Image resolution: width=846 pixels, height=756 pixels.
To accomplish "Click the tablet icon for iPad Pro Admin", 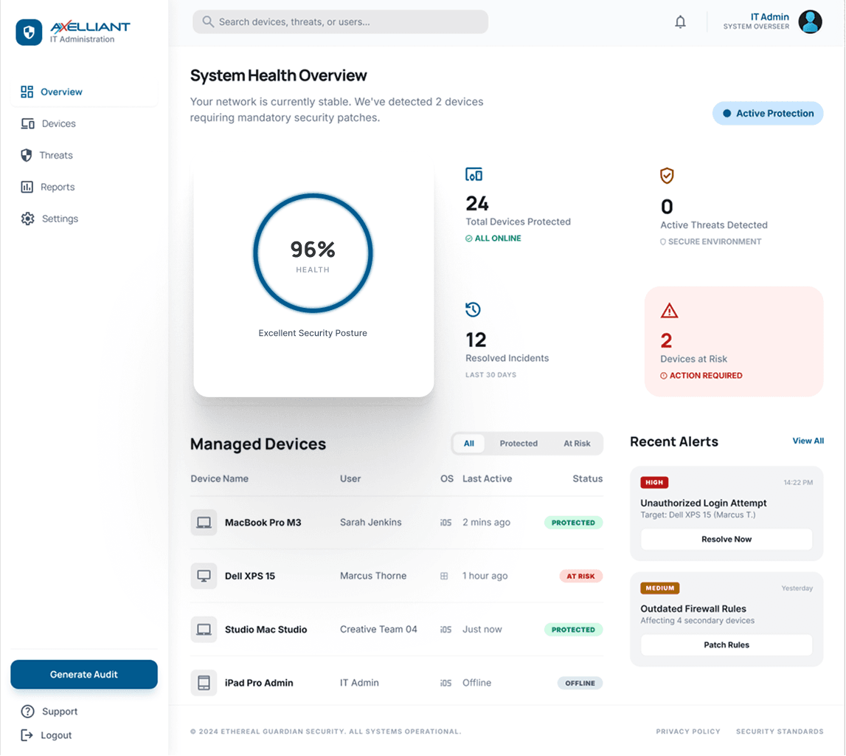I will [204, 683].
